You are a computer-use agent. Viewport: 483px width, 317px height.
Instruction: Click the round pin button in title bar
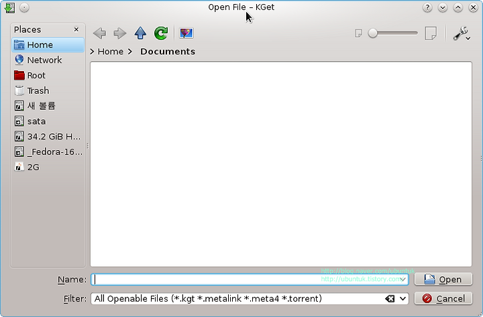coord(24,7)
